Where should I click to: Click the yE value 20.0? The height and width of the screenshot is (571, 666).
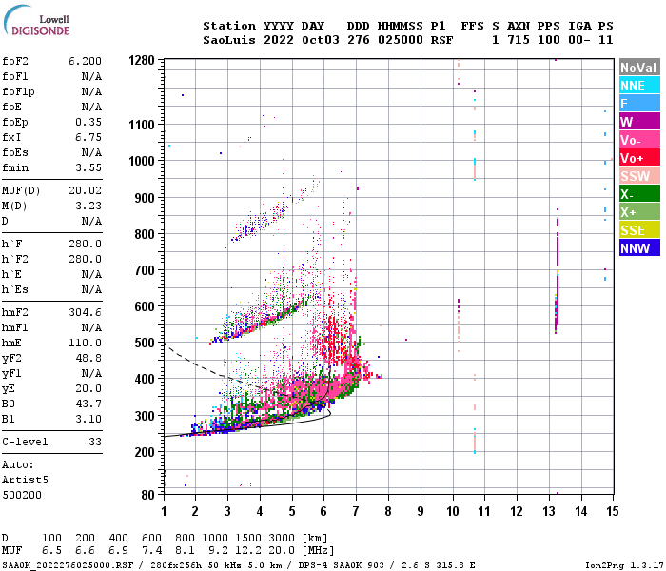pyautogui.click(x=88, y=388)
